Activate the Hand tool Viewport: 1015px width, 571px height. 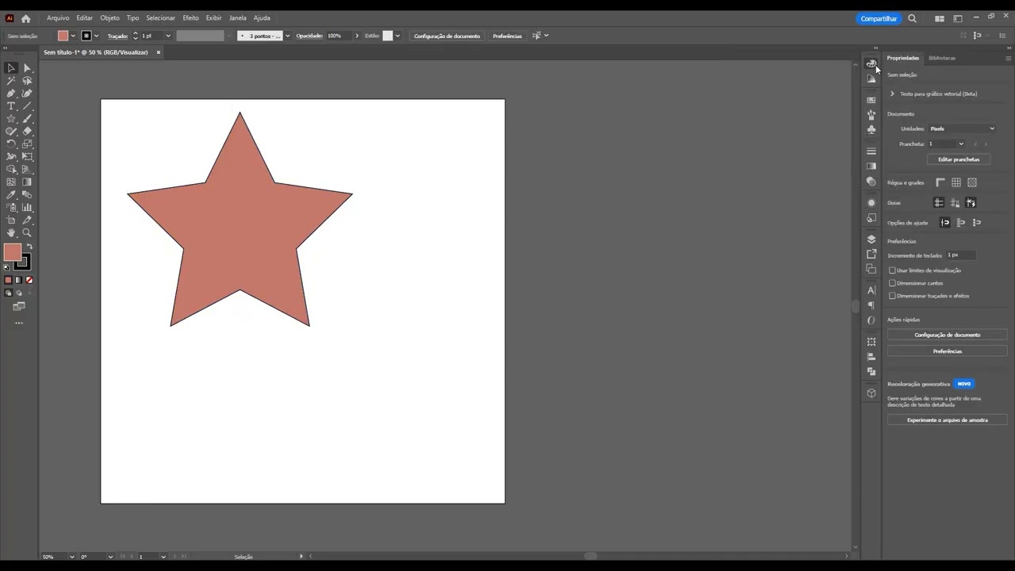pyautogui.click(x=11, y=233)
